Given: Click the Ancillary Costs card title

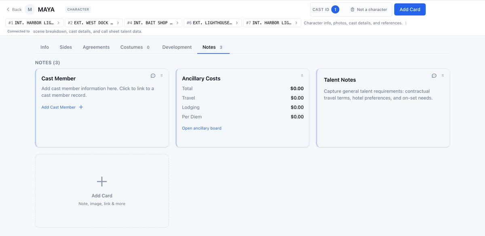Looking at the screenshot, I should point(201,79).
